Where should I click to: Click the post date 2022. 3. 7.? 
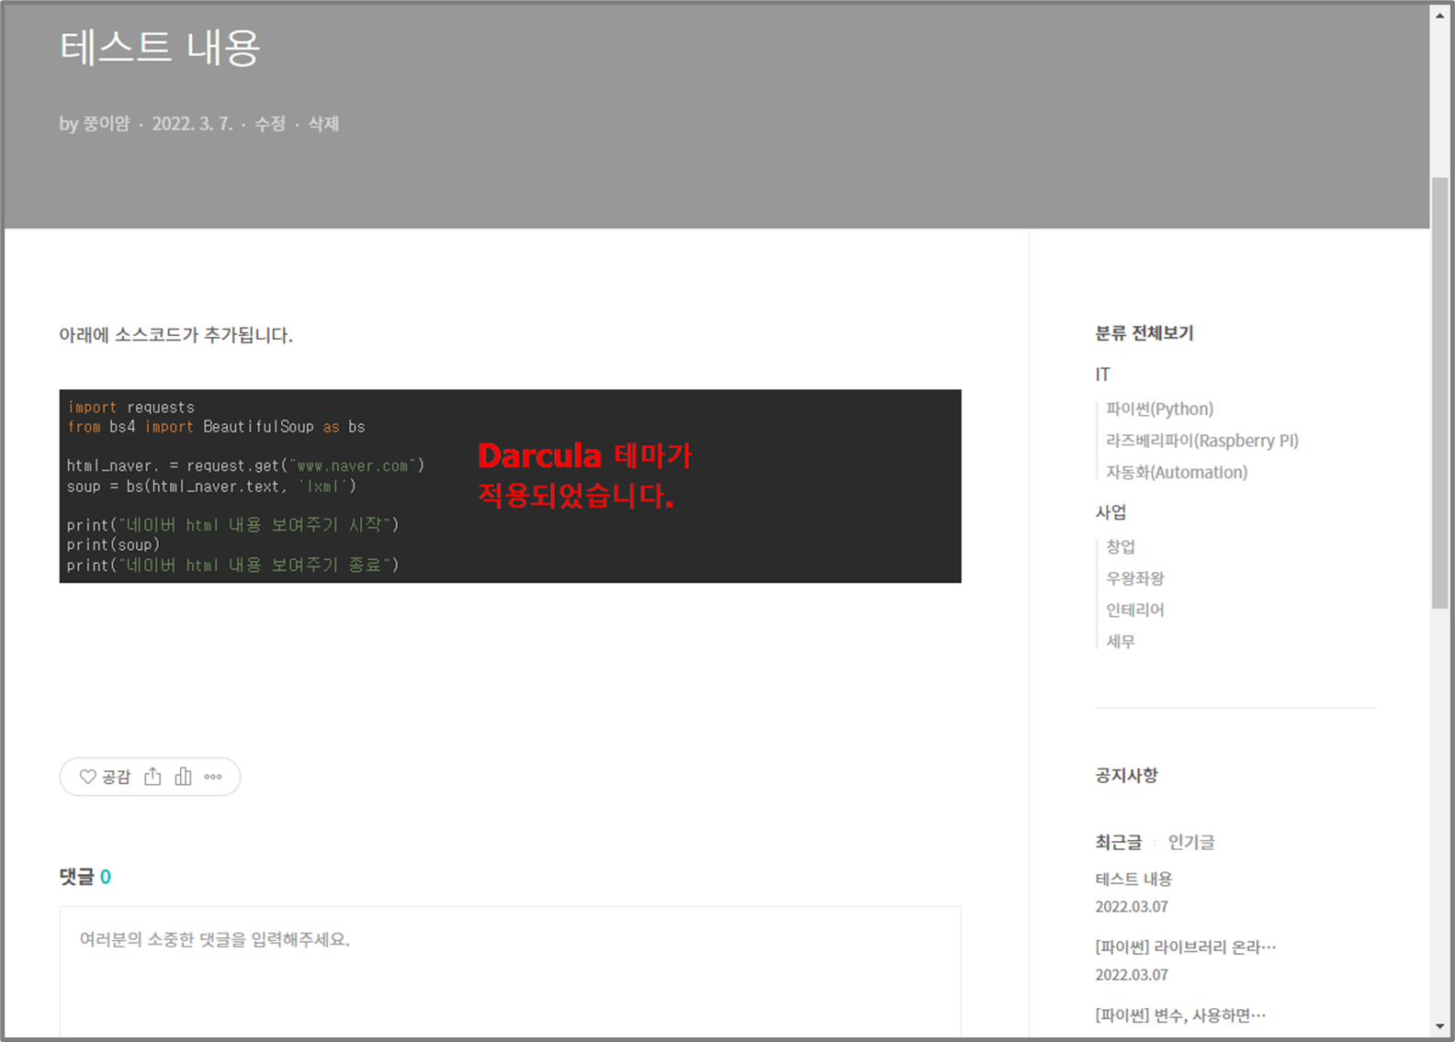click(192, 124)
